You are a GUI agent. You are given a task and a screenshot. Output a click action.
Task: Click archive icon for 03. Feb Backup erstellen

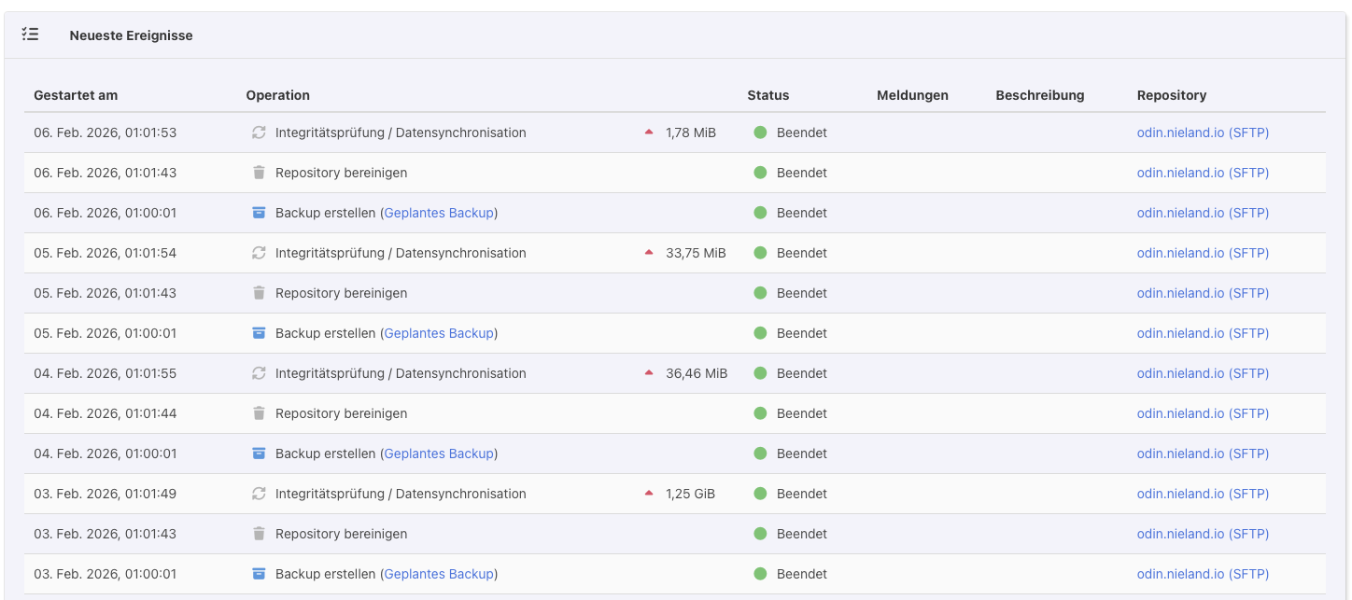click(x=259, y=574)
